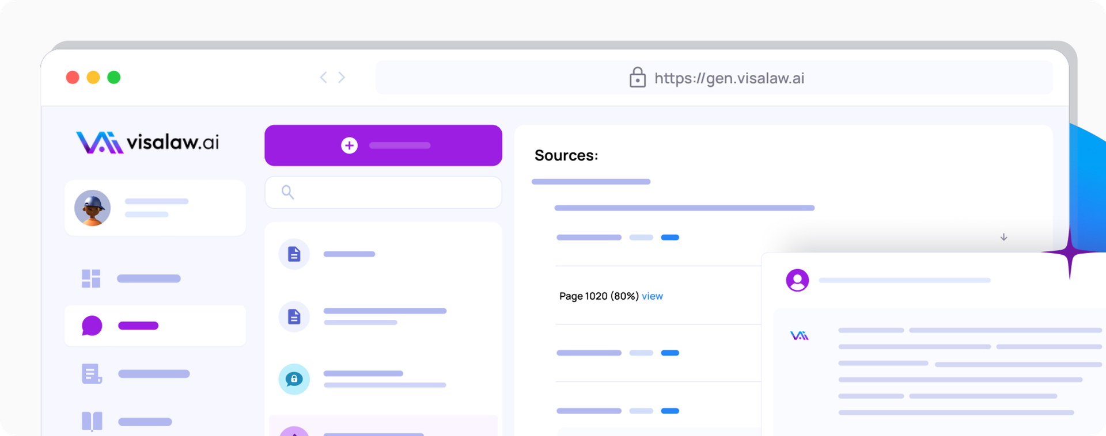The width and height of the screenshot is (1106, 436).
Task: Click the visalaw AI logo in chat response
Action: coord(799,335)
